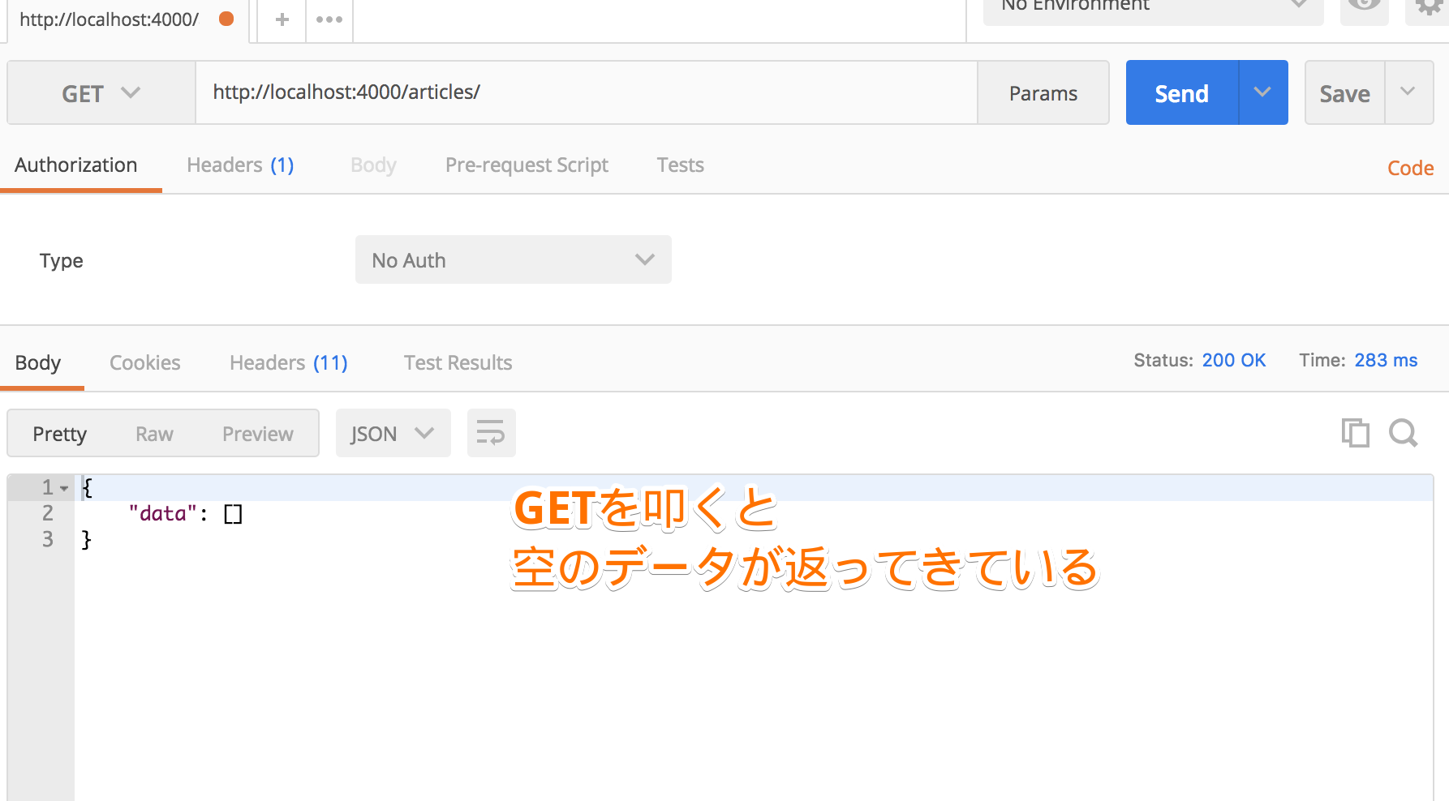This screenshot has height=801, width=1449.
Task: Open tab options three-dots menu
Action: click(x=329, y=19)
